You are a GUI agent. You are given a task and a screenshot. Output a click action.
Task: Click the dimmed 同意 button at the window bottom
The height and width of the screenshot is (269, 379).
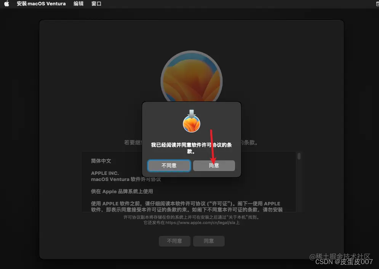[x=209, y=241]
